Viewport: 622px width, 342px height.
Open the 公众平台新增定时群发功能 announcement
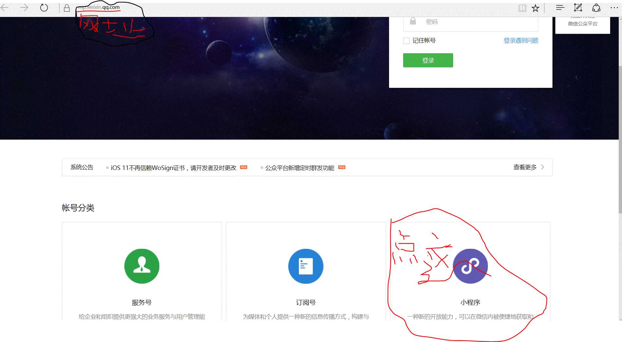point(300,168)
